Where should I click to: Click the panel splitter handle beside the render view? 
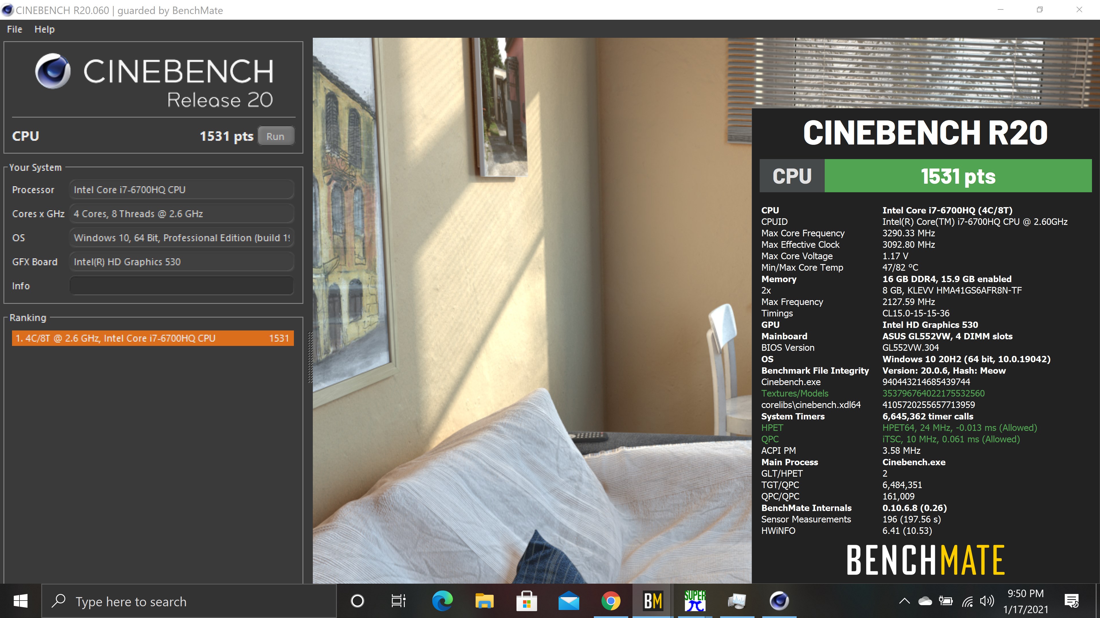click(310, 357)
